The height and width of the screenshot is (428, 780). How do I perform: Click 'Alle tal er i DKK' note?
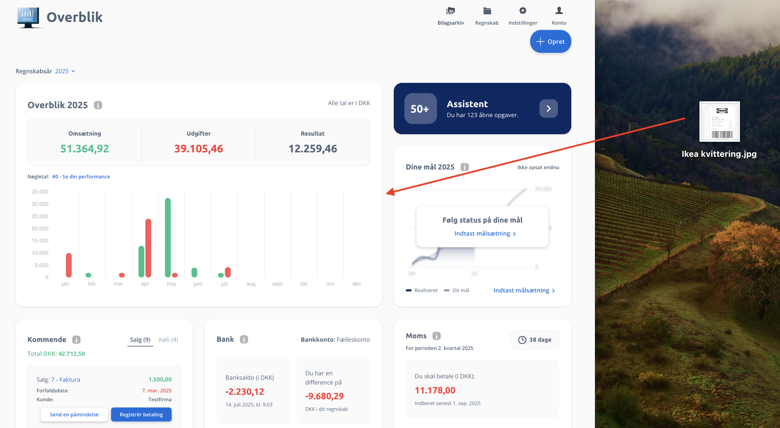(349, 103)
